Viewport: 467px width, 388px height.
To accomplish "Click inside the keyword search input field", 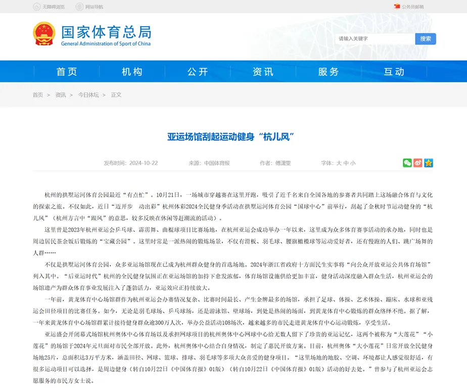I will 374,38.
